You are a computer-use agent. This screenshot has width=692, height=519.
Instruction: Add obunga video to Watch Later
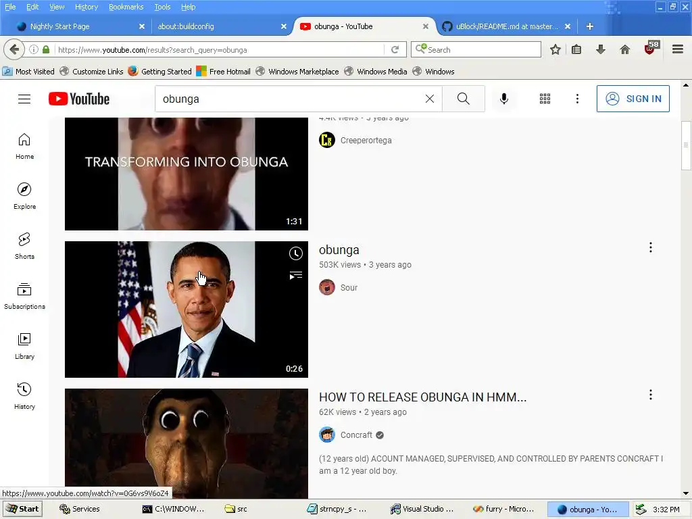tap(296, 253)
